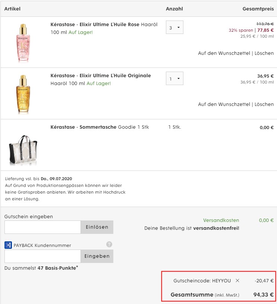Open the golden Elixir Ultime Originale thumbnail
Viewport: 277px width, 304px height.
point(23,94)
